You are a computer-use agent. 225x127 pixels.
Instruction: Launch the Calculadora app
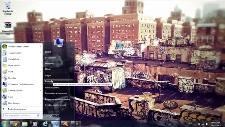[22, 59]
